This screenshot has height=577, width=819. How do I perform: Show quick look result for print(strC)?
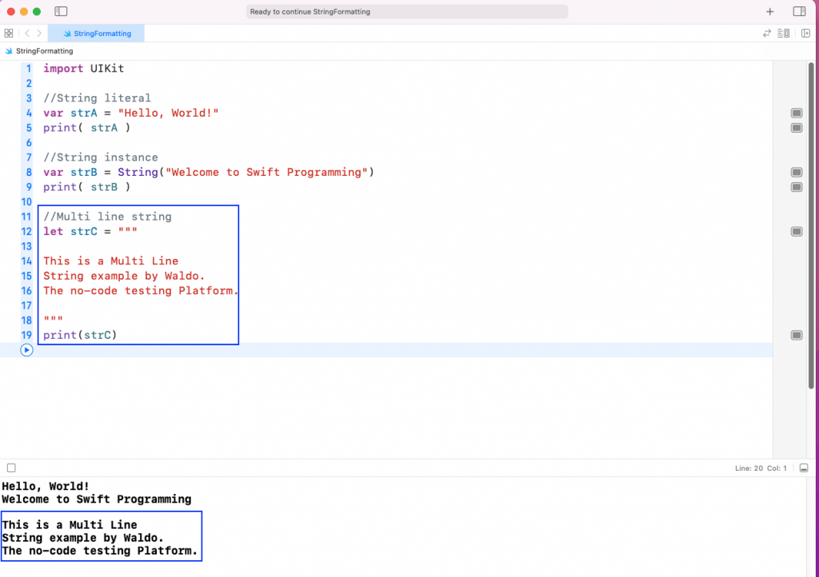(x=796, y=335)
